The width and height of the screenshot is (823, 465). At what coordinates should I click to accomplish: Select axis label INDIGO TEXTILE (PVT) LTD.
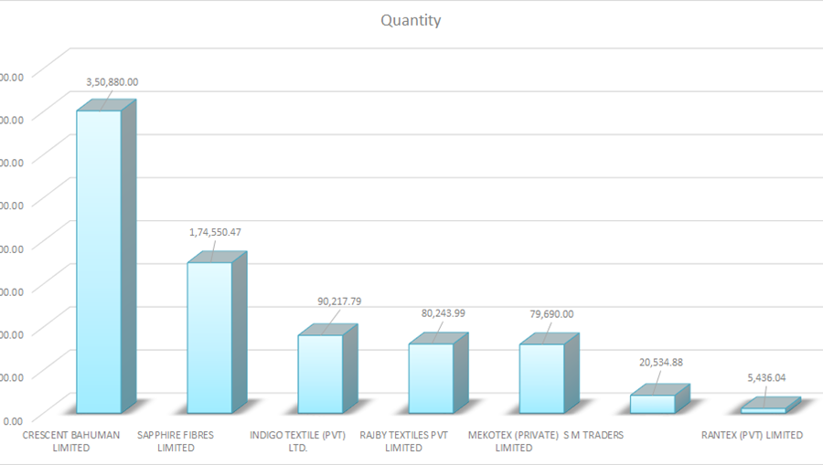pos(297,441)
